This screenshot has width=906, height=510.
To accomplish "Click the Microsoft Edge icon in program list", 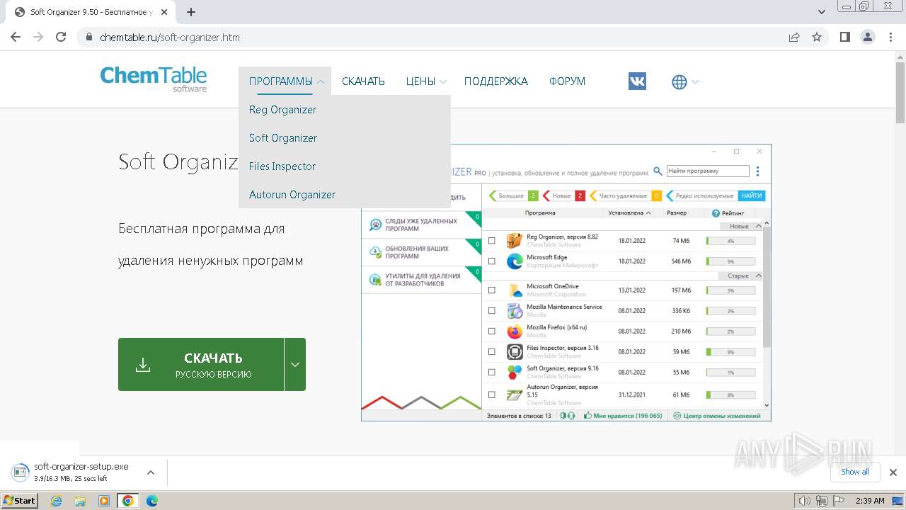I will (515, 261).
